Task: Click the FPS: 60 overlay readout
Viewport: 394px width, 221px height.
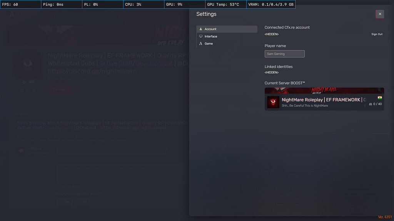Action: (x=21, y=5)
